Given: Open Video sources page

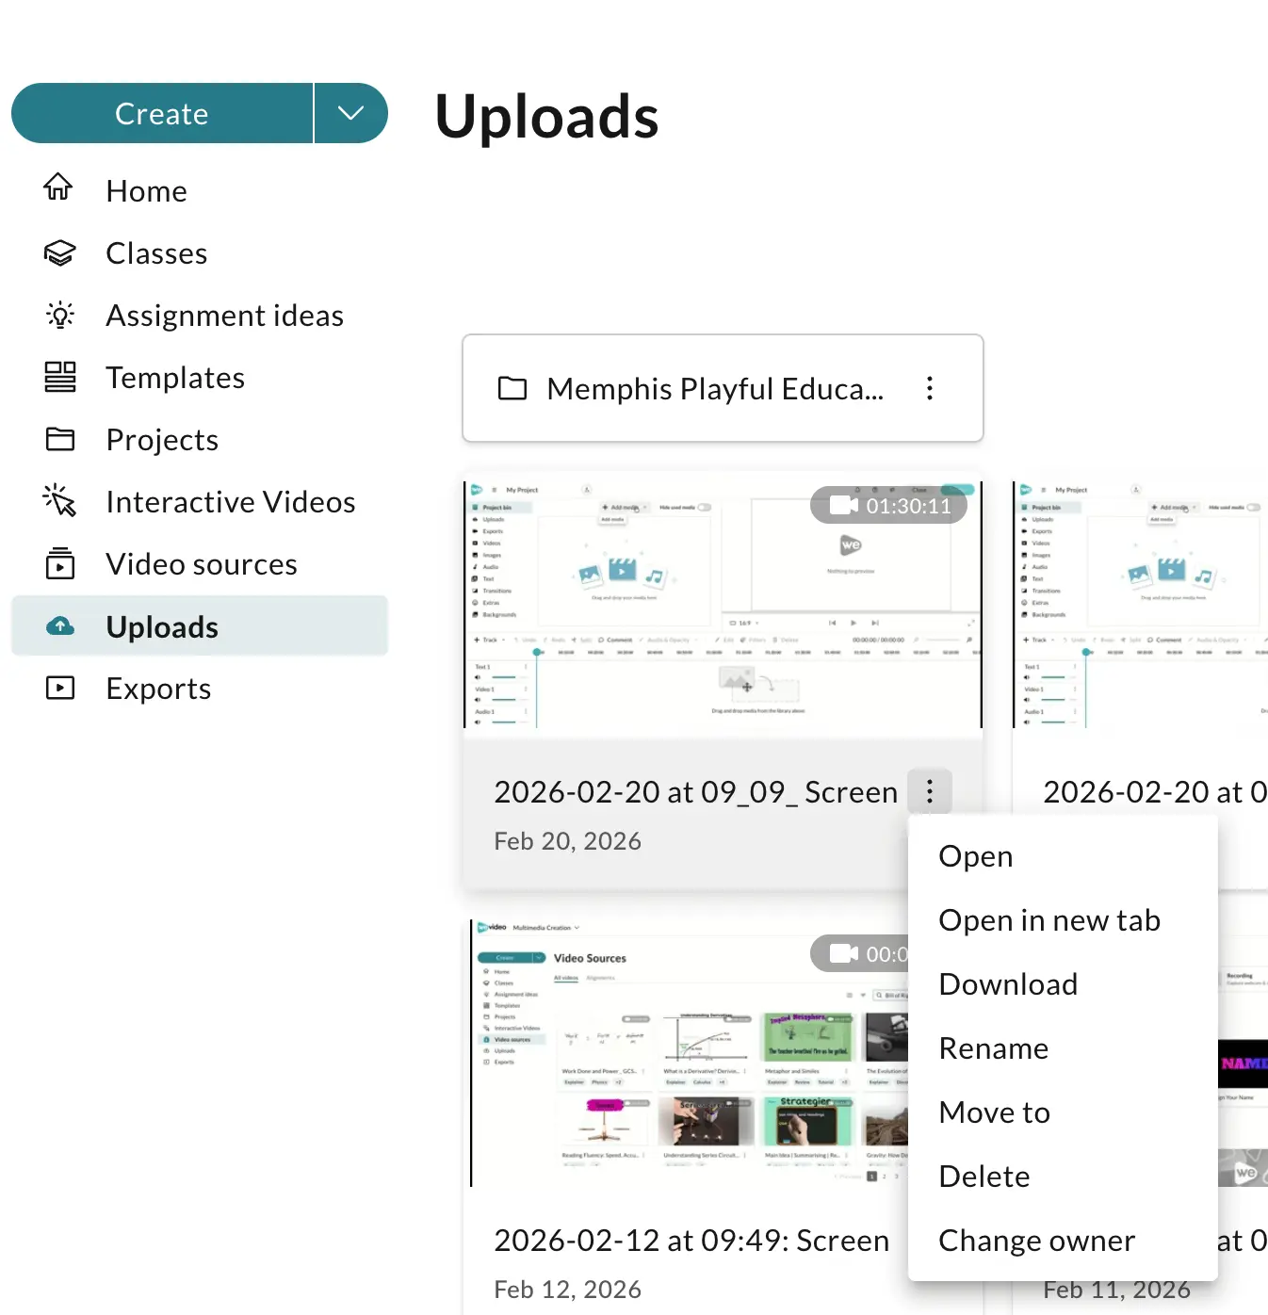Looking at the screenshot, I should point(200,563).
